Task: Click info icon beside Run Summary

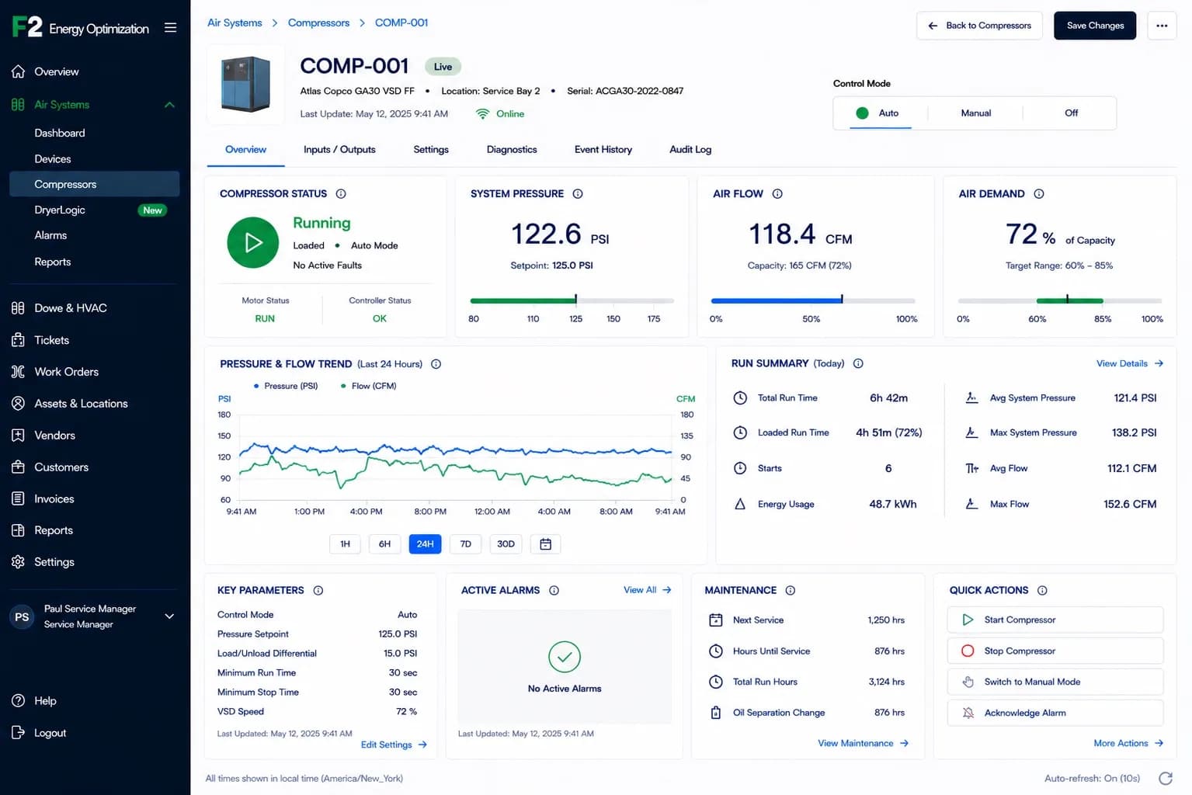Action: click(x=858, y=363)
